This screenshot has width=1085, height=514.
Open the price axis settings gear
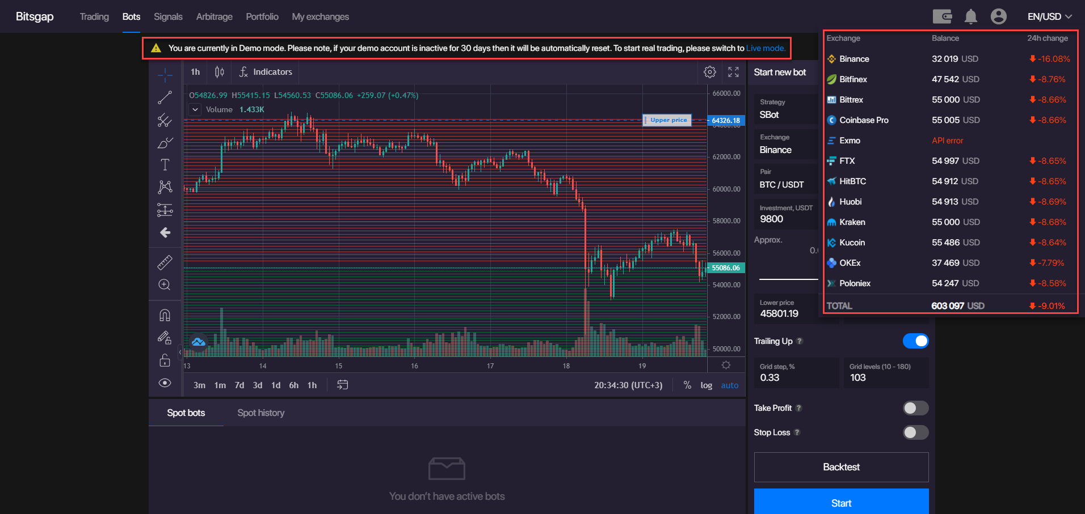(x=726, y=365)
